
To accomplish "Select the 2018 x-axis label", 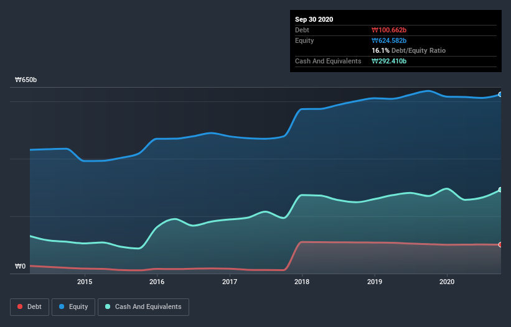I will click(302, 282).
